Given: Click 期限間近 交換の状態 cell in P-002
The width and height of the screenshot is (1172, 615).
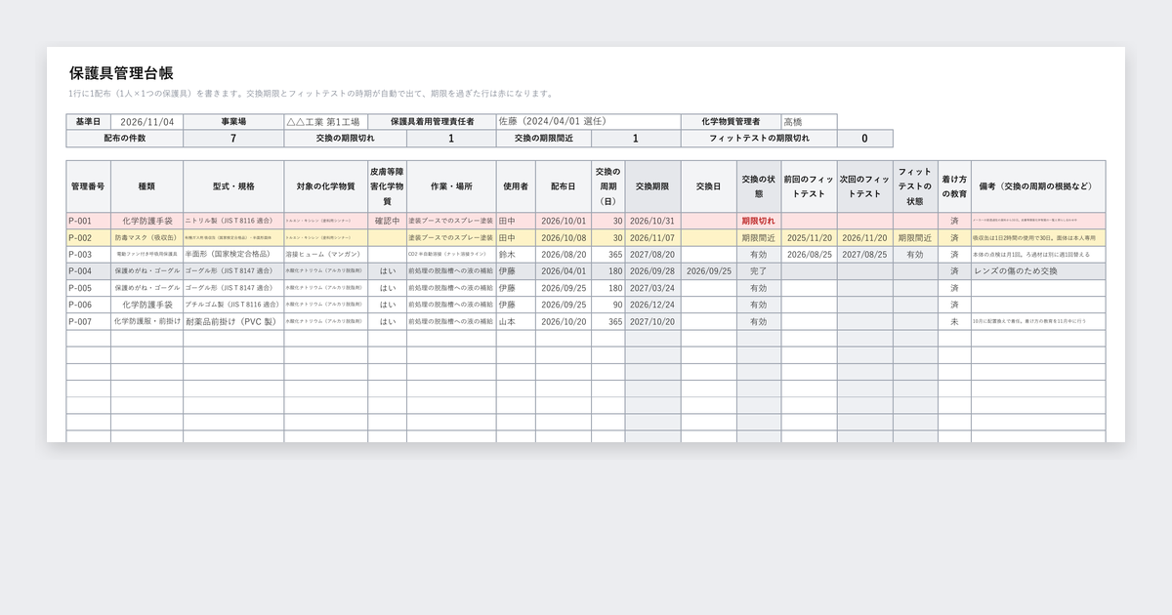Looking at the screenshot, I should [759, 238].
